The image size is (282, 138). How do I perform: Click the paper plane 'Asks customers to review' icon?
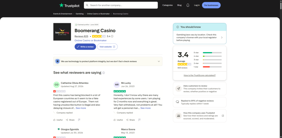178,89
